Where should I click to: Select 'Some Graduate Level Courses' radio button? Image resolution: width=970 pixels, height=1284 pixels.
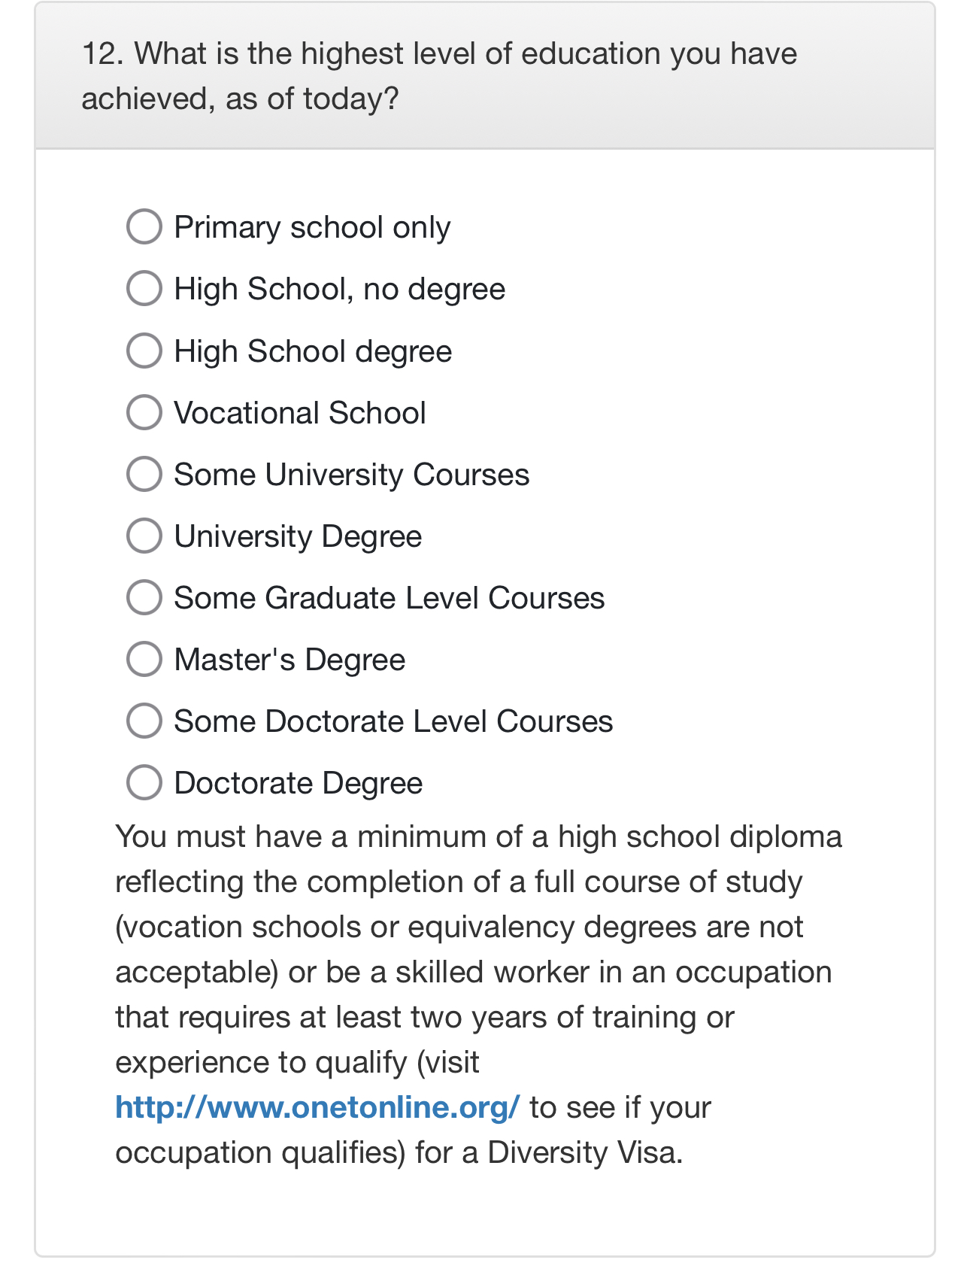point(144,597)
